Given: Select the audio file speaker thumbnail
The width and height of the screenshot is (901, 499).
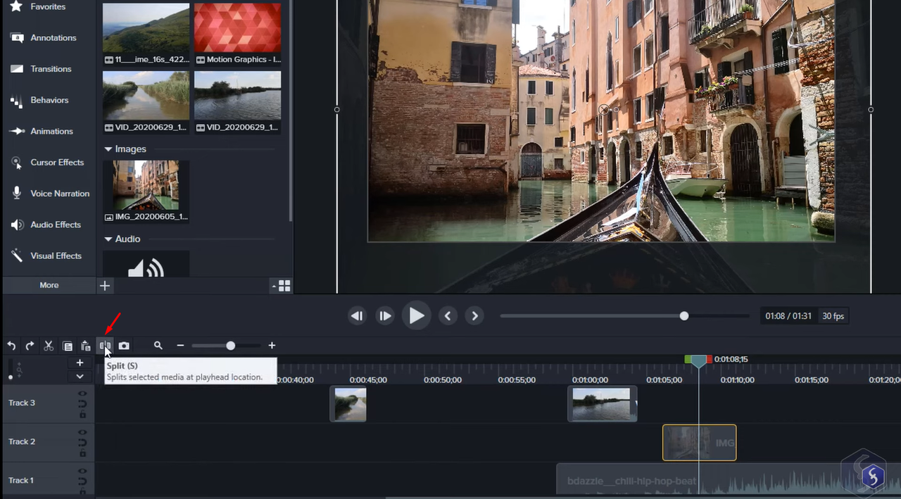Looking at the screenshot, I should point(146,264).
